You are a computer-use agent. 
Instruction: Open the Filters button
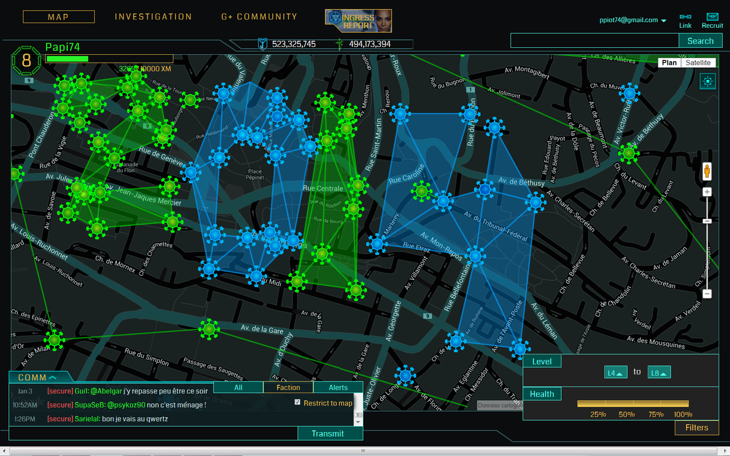[x=696, y=427]
